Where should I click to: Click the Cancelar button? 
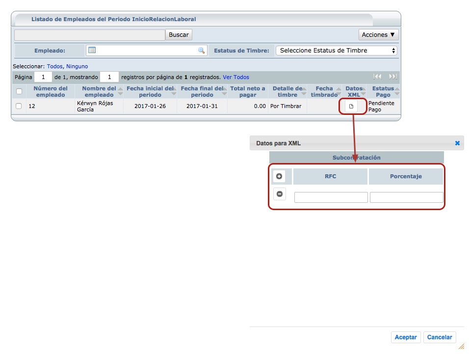coord(440,337)
